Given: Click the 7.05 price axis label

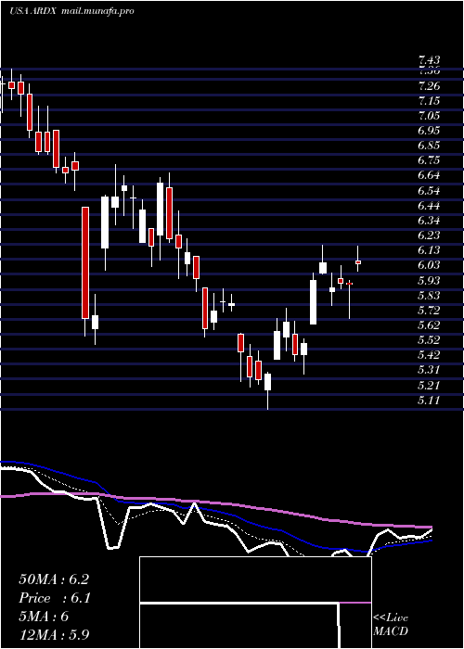Looking at the screenshot, I should tap(429, 116).
